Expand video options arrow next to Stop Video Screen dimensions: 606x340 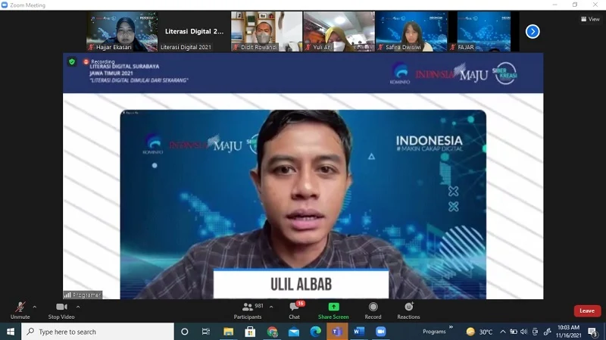click(78, 307)
